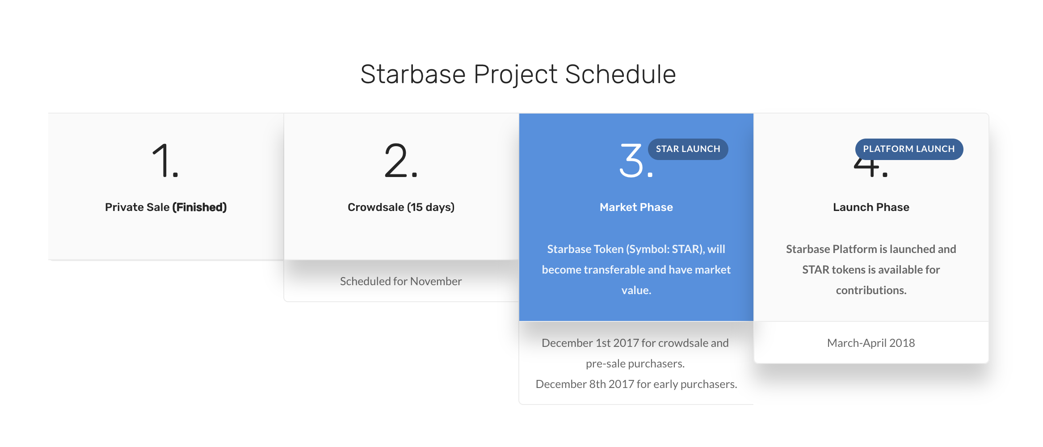Click the pre-sale purchasers text line
The width and height of the screenshot is (1043, 447).
pyautogui.click(x=635, y=363)
